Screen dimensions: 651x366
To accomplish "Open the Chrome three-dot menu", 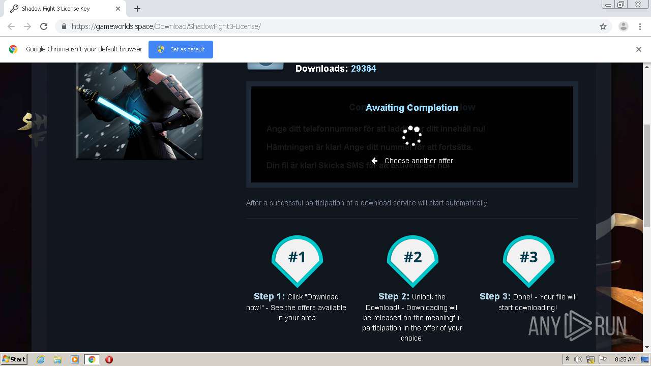I will tap(639, 26).
